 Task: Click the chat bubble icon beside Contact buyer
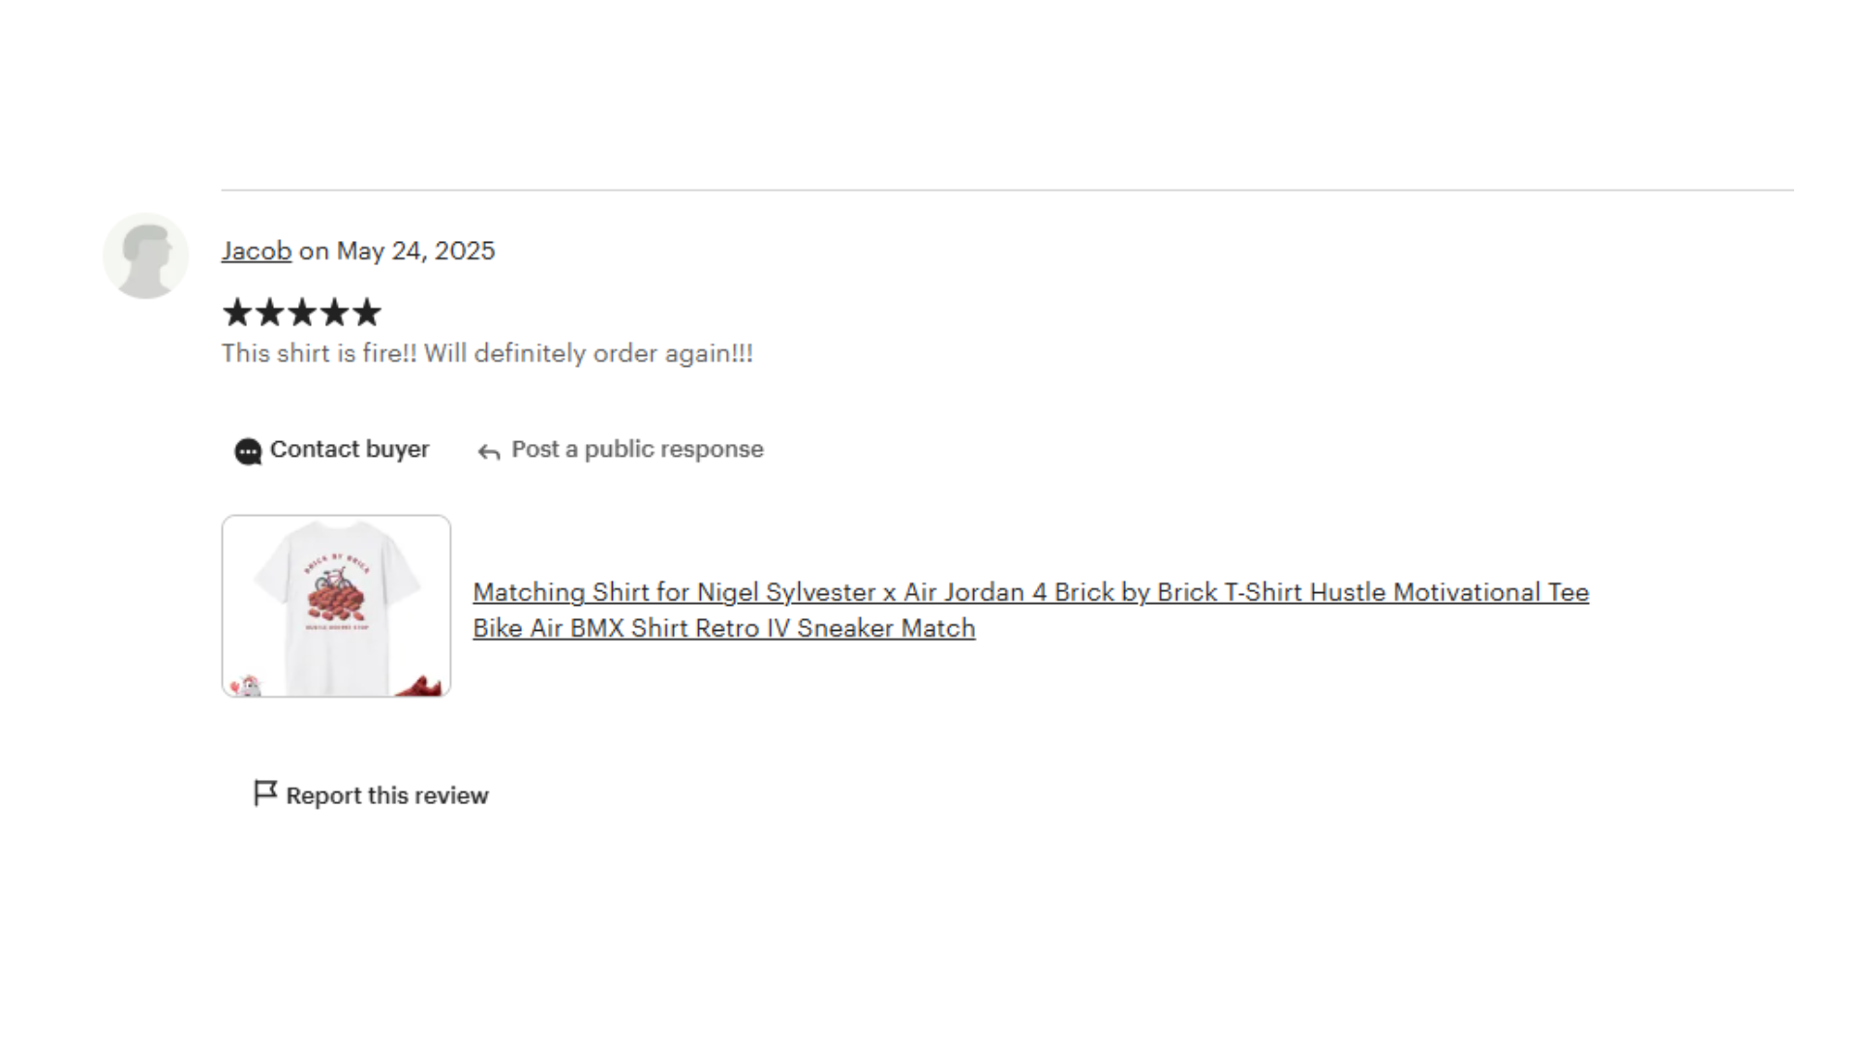248,451
